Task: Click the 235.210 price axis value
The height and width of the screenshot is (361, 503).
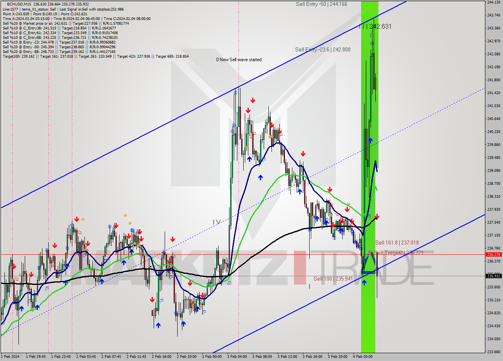Action: click(x=494, y=300)
